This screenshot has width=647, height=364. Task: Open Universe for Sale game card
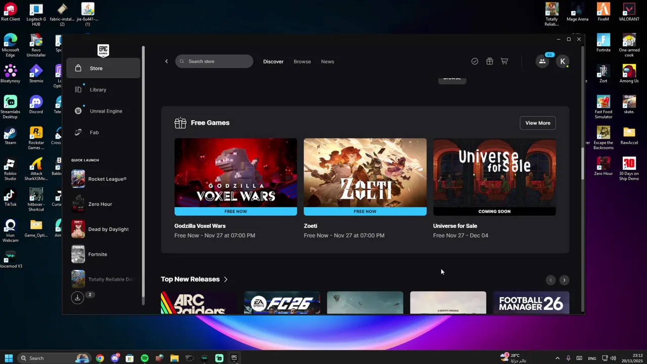494,177
